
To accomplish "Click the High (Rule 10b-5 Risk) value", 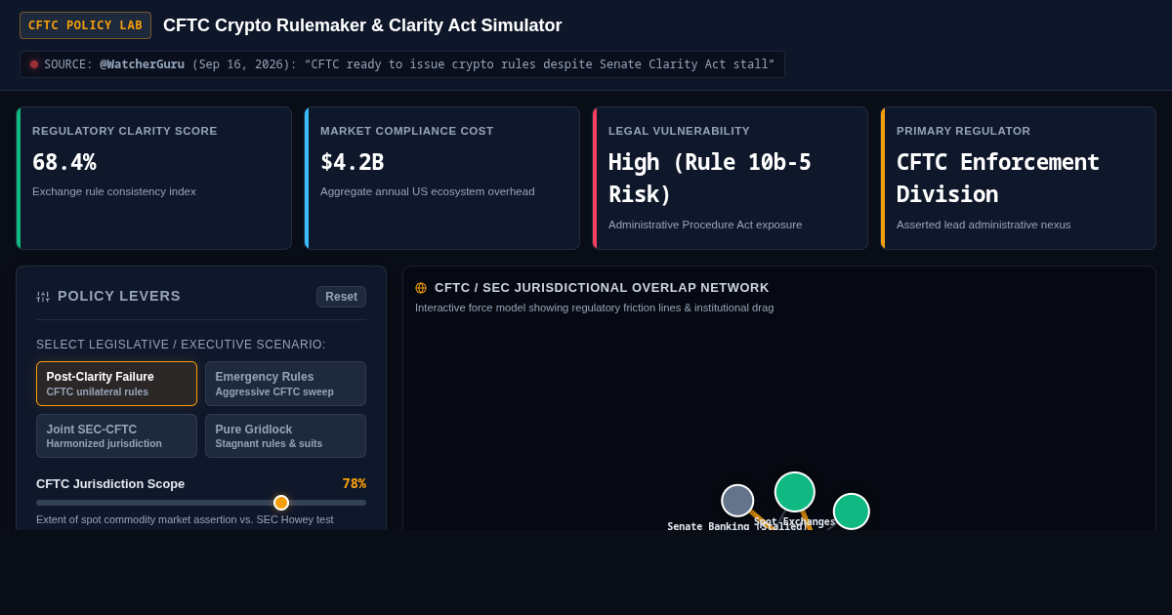I will [x=710, y=179].
